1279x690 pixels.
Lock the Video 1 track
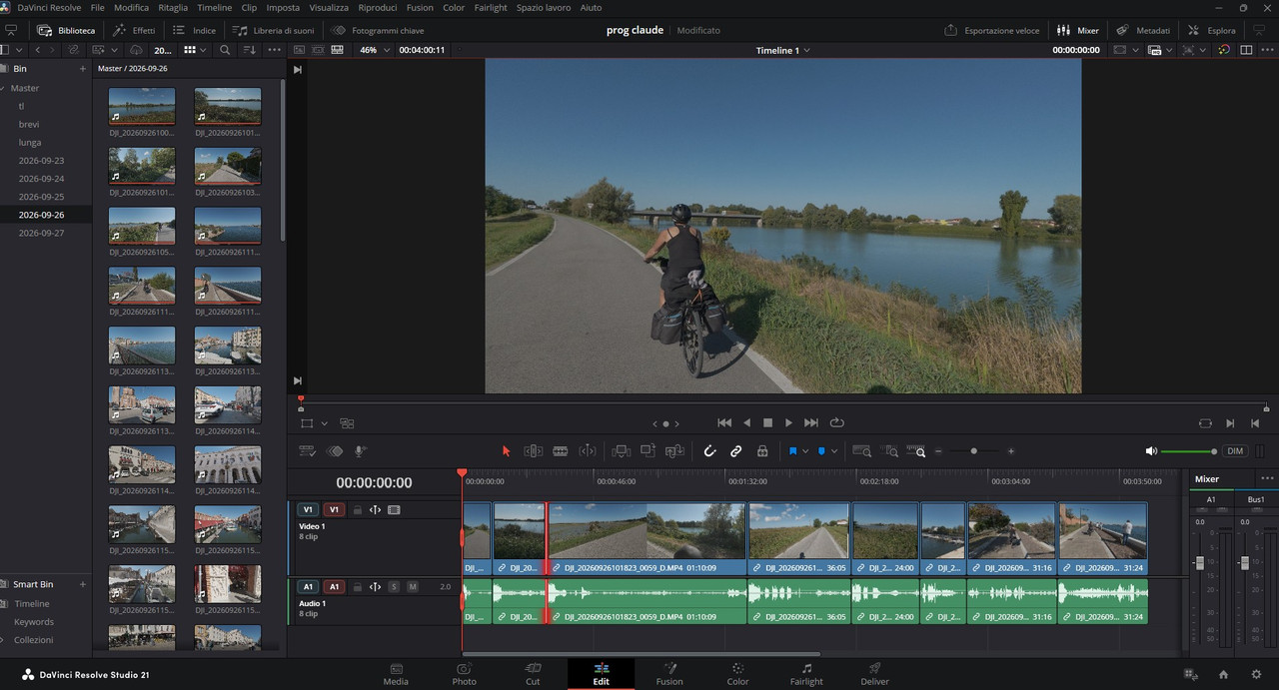coord(357,510)
